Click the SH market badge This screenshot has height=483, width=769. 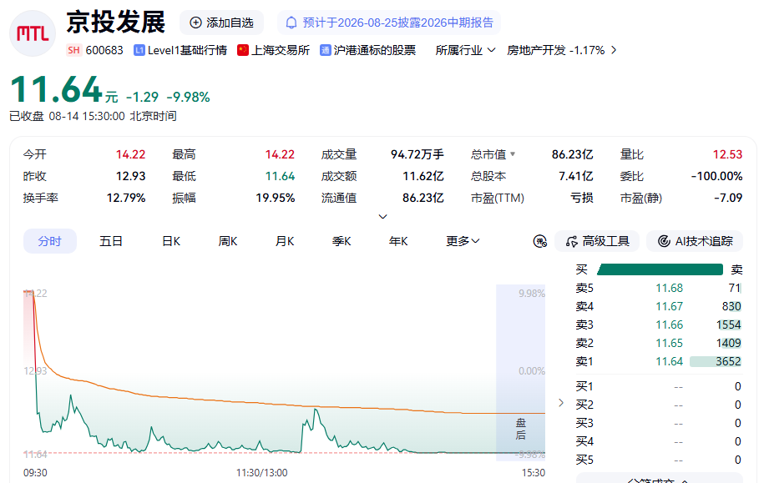click(x=73, y=50)
